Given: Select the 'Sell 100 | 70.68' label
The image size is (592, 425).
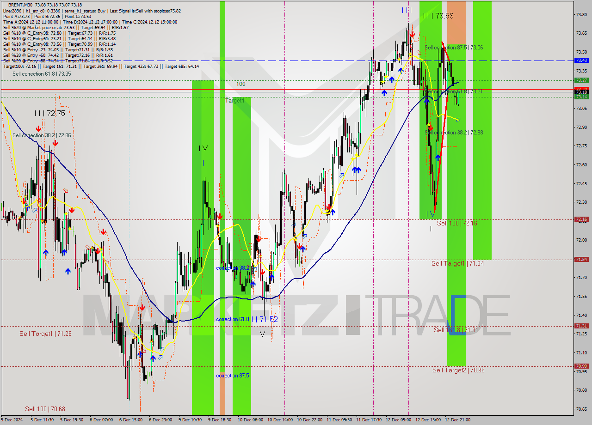Looking at the screenshot, I should [45, 409].
